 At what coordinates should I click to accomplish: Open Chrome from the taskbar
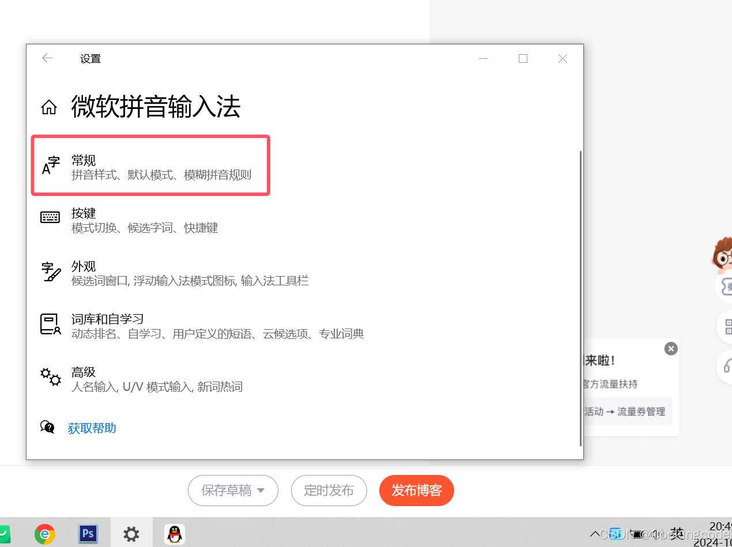tap(45, 534)
